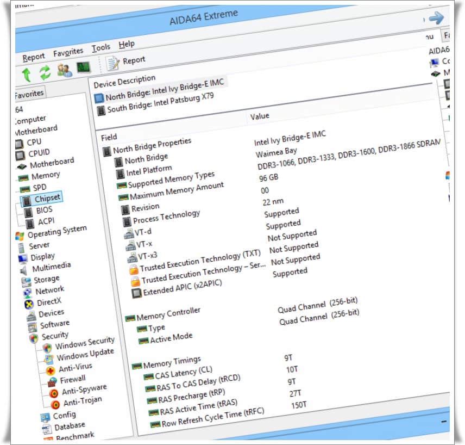Click the Report toolbar button
The width and height of the screenshot is (465, 445).
[x=125, y=63]
